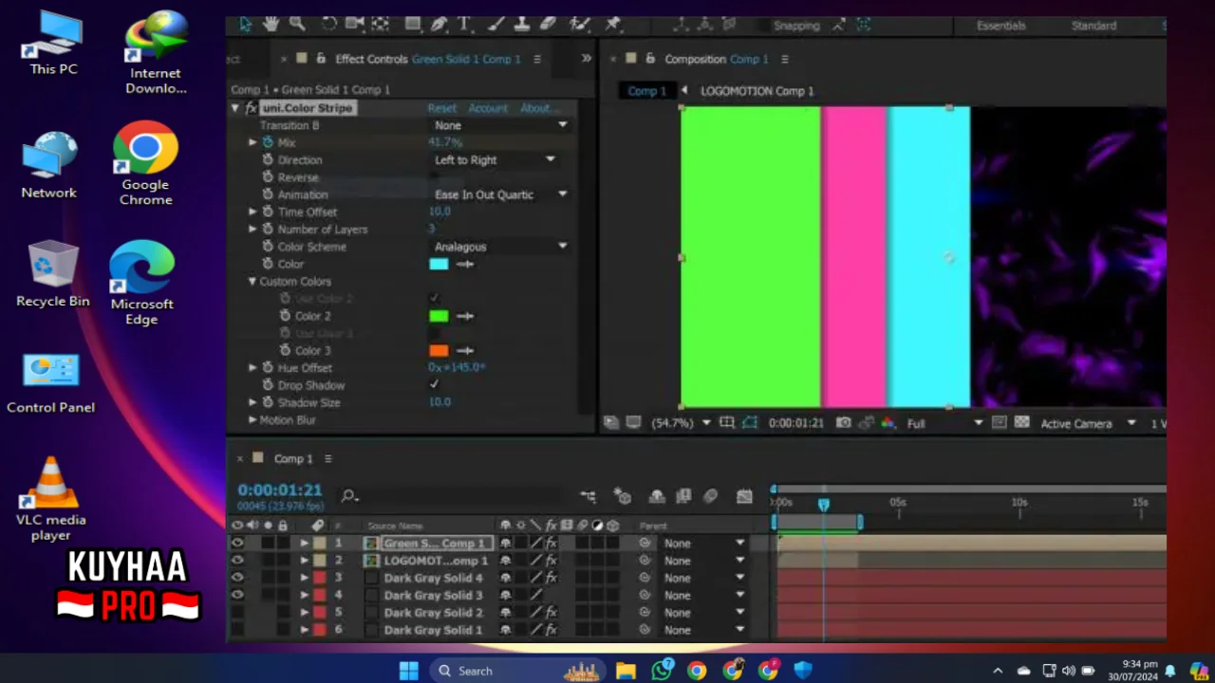
Task: Toggle effects fx switch on Dark Gray Solid 1
Action: pos(551,630)
